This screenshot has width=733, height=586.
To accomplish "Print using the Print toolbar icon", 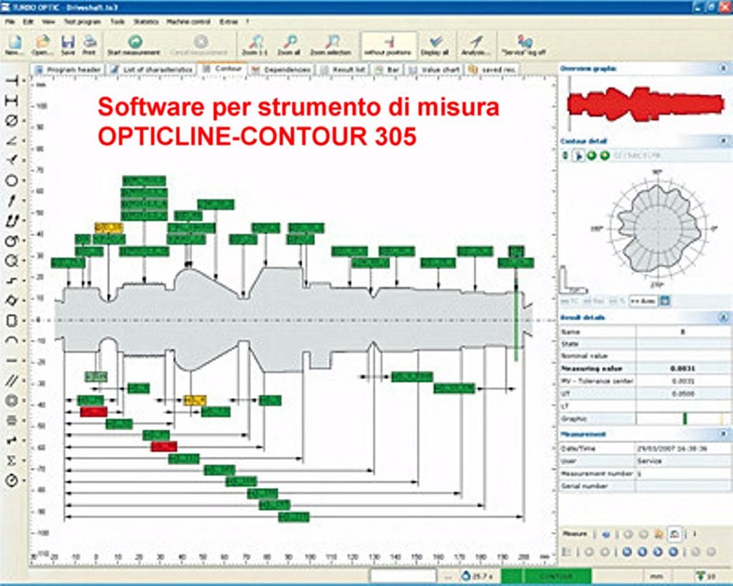I will click(89, 45).
